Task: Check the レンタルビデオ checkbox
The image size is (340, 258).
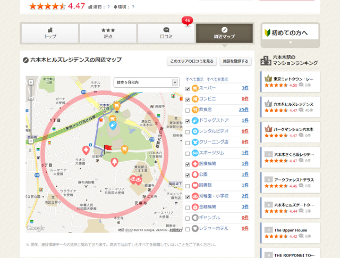Action: click(x=188, y=132)
